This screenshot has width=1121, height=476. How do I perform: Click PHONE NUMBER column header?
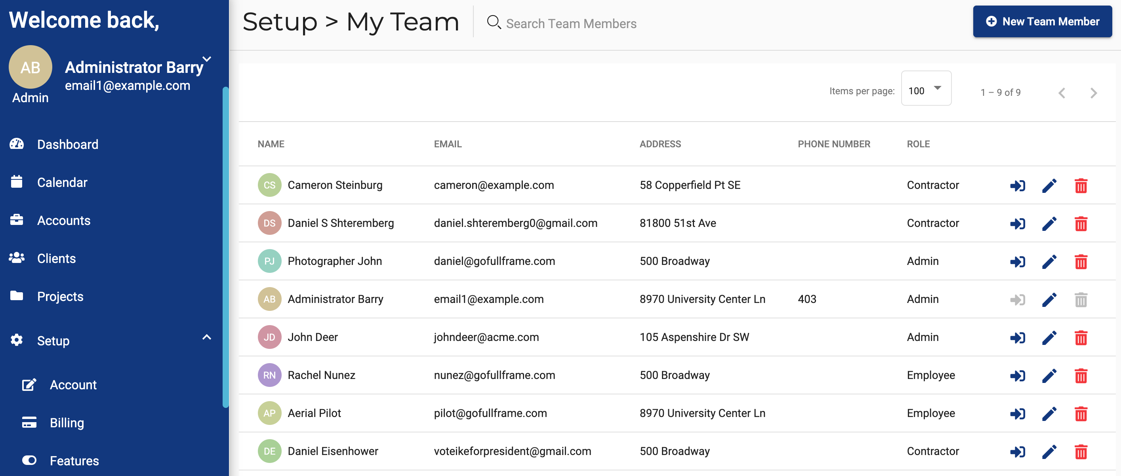coord(834,144)
